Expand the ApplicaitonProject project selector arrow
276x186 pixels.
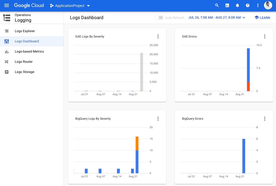tap(88, 6)
